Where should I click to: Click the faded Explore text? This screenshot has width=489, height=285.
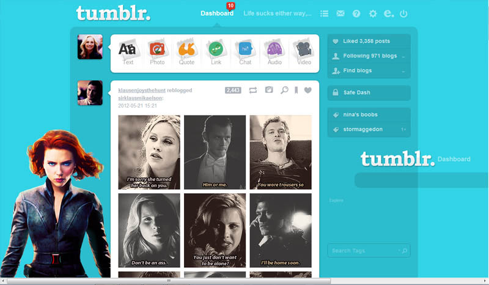pyautogui.click(x=336, y=201)
